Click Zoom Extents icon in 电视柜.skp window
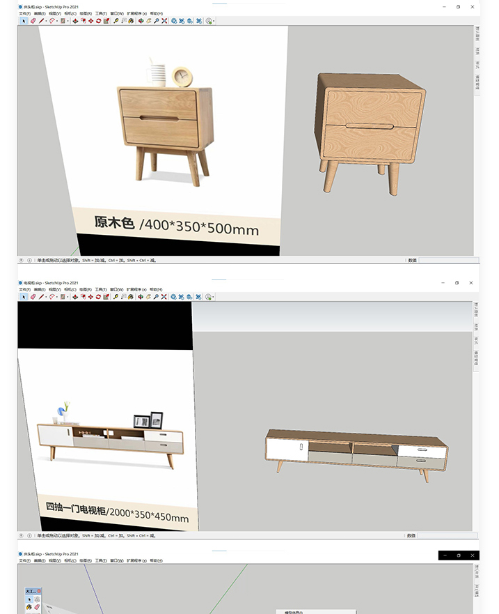Screen dimensions: 499x614 [x=164, y=297]
